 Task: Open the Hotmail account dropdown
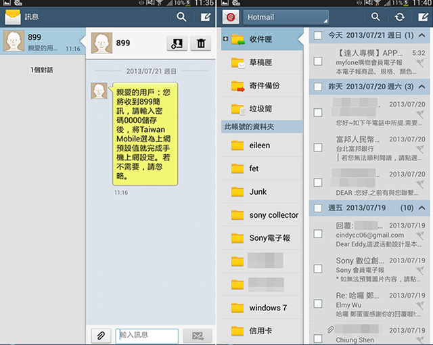pos(286,18)
